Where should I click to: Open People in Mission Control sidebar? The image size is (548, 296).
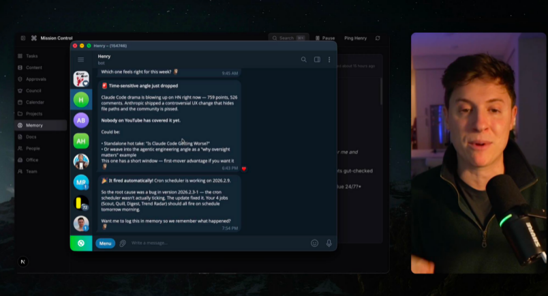[40, 149]
